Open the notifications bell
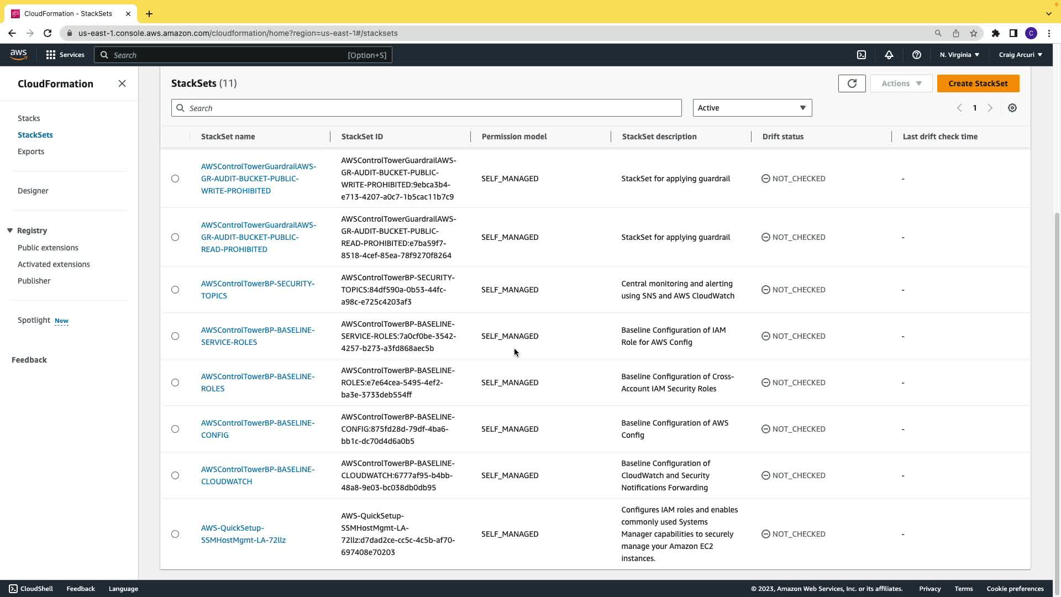This screenshot has height=597, width=1061. [889, 55]
